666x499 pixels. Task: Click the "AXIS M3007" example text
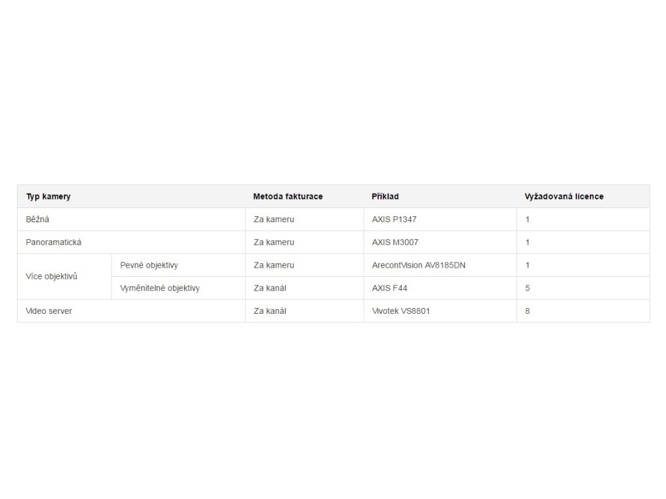[x=395, y=242]
